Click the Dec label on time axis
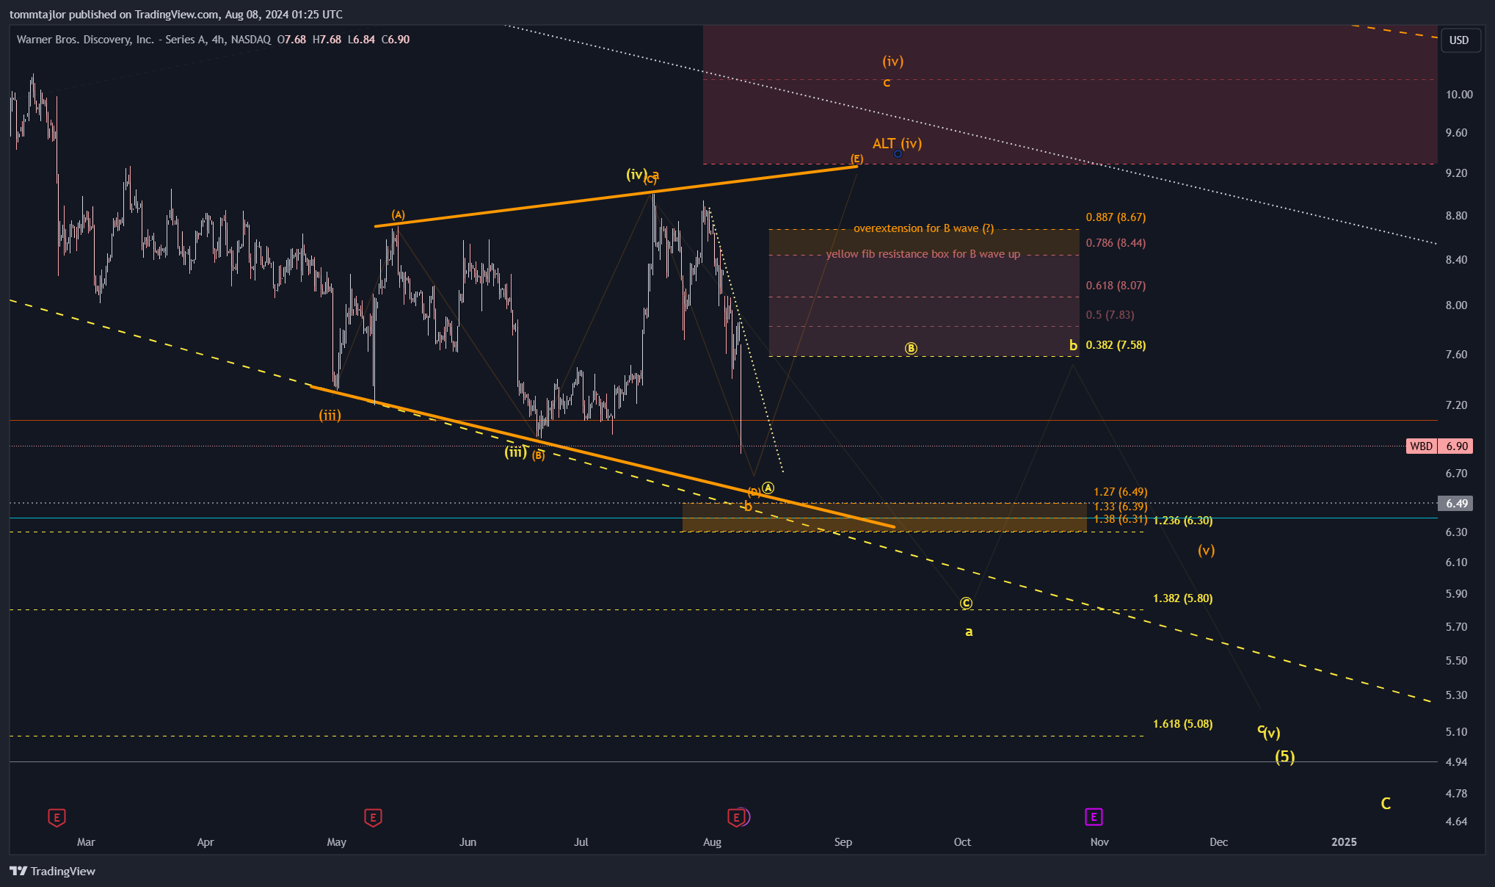The image size is (1495, 887). pos(1218,842)
